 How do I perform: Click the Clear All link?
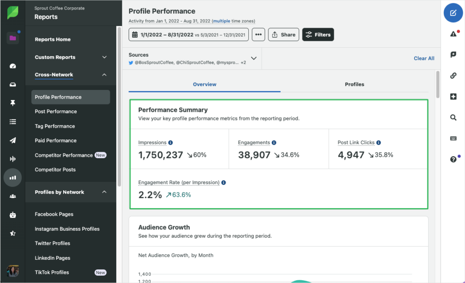[424, 58]
